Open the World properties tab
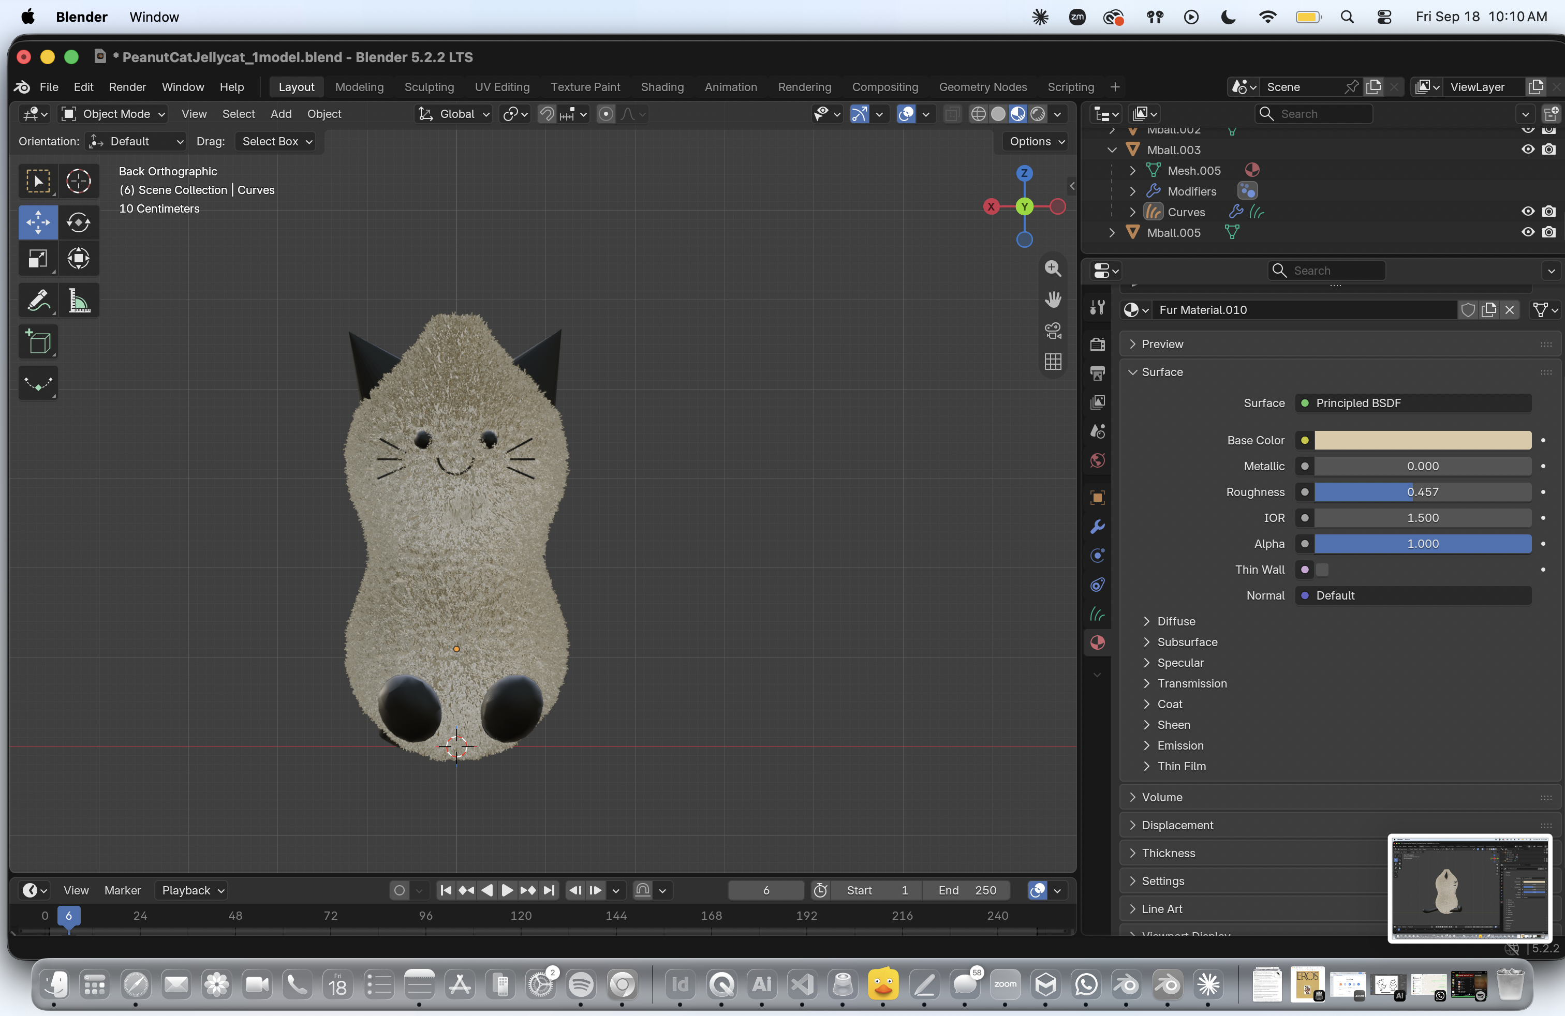The width and height of the screenshot is (1565, 1016). pyautogui.click(x=1098, y=460)
